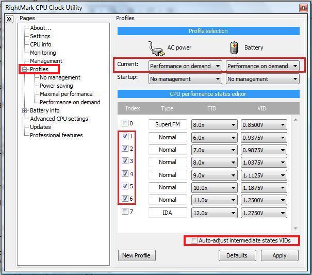Viewport: 312px width, 275px height.
Task: Open the VID dropdown showing 1.2500V
Action: [x=264, y=200]
